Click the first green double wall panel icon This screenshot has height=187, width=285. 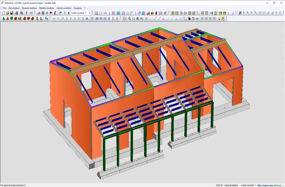coord(173,13)
